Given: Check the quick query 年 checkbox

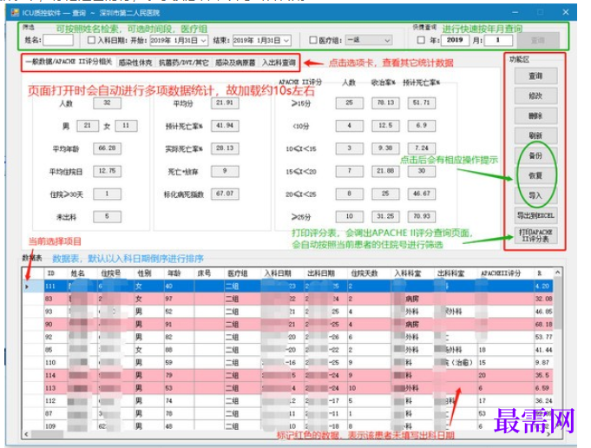Looking at the screenshot, I should coord(422,40).
